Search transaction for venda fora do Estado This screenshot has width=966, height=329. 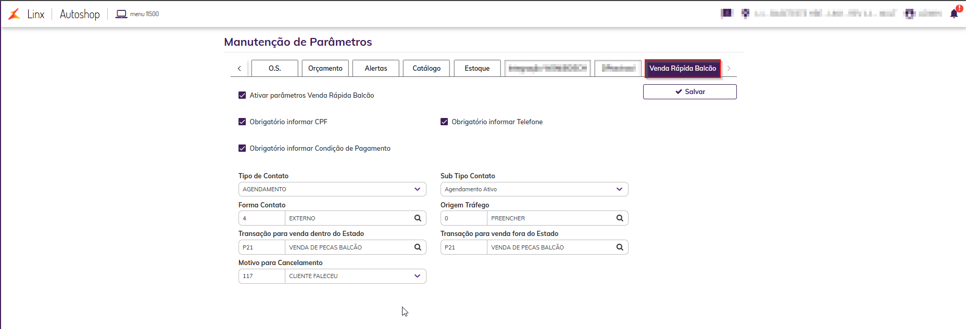(x=620, y=247)
